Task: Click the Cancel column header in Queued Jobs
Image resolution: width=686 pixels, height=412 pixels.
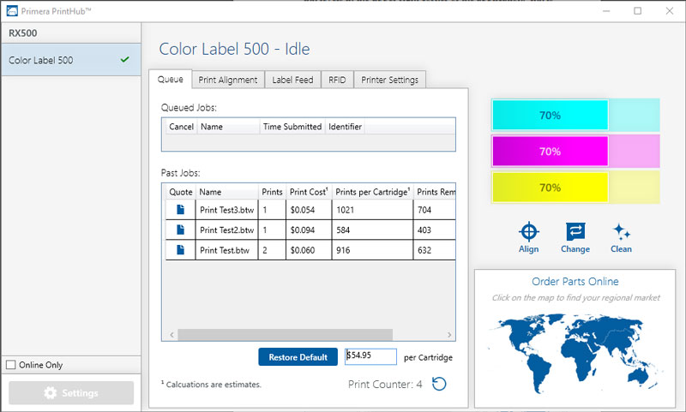Action: pyautogui.click(x=181, y=127)
